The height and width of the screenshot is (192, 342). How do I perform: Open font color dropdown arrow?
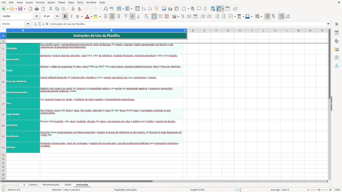pyautogui.click(x=91, y=16)
